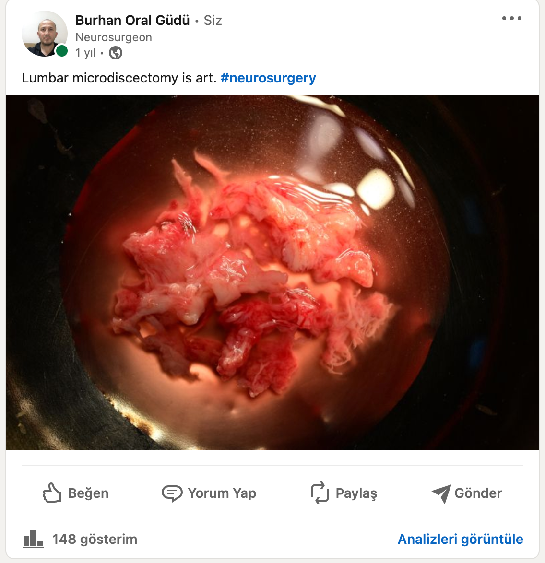Open the 148 gösterim count
Screen dimensions: 545x563
coord(95,540)
